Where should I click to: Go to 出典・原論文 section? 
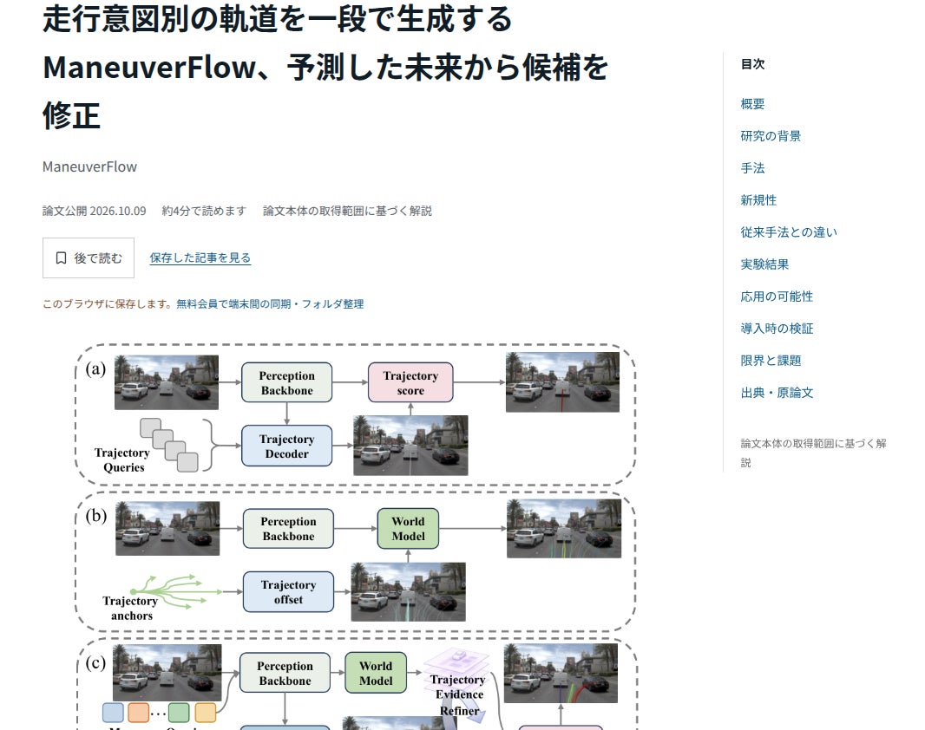[777, 393]
